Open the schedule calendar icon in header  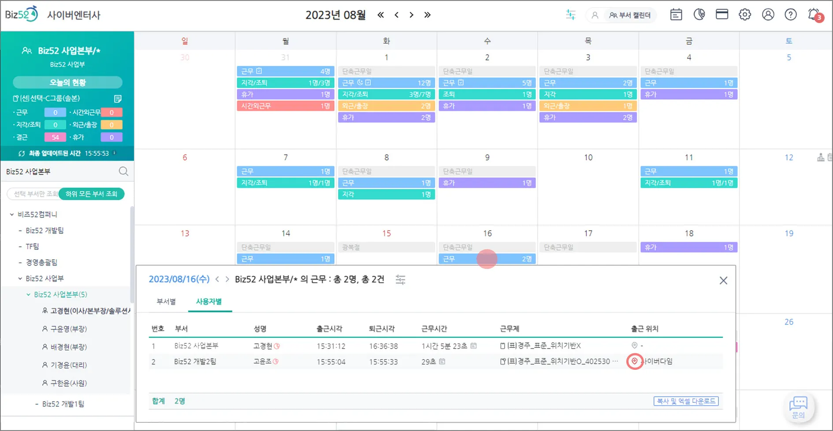tap(676, 15)
